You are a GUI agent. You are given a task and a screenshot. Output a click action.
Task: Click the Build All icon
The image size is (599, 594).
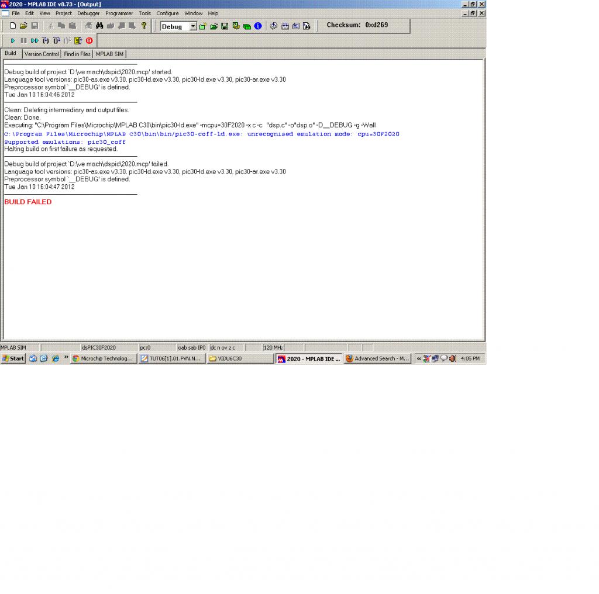pos(285,26)
